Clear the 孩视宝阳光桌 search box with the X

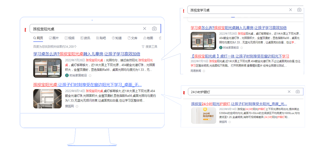(x=145, y=29)
